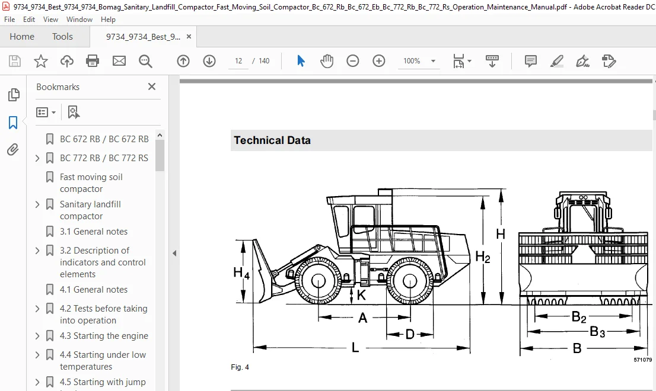Open BC 672 RB / BC 672 RB bookmark

pyautogui.click(x=104, y=139)
